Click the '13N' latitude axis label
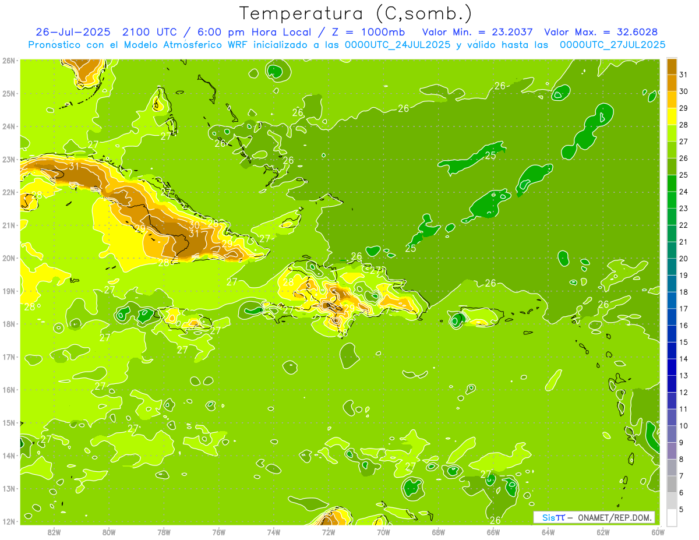699x540 pixels. [8, 488]
